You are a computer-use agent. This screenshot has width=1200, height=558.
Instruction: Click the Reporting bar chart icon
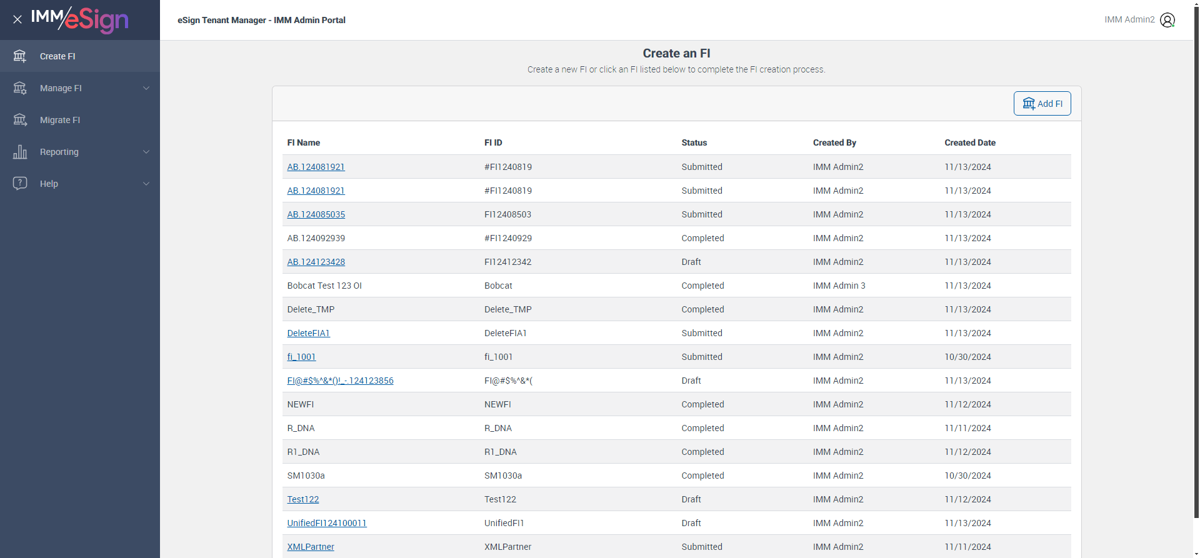pos(20,152)
